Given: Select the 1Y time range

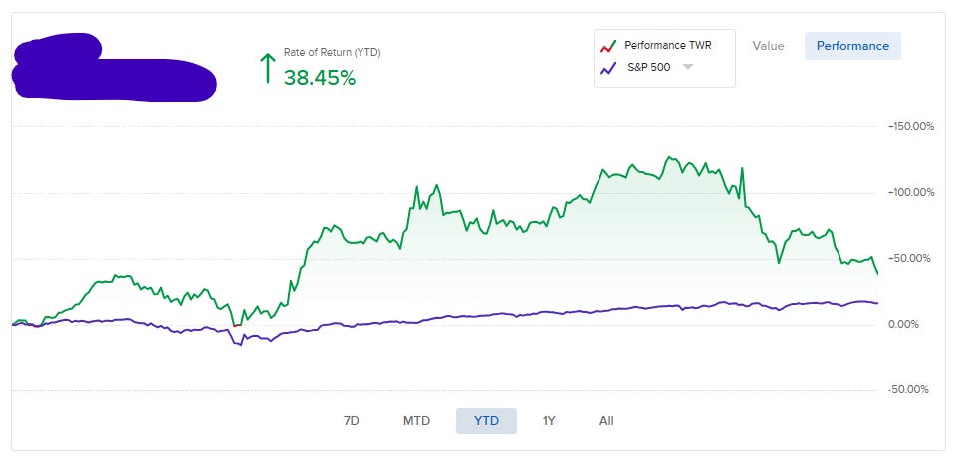Looking at the screenshot, I should (x=549, y=421).
